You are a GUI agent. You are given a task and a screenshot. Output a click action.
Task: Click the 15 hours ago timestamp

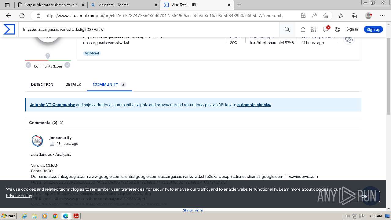pyautogui.click(x=68, y=144)
